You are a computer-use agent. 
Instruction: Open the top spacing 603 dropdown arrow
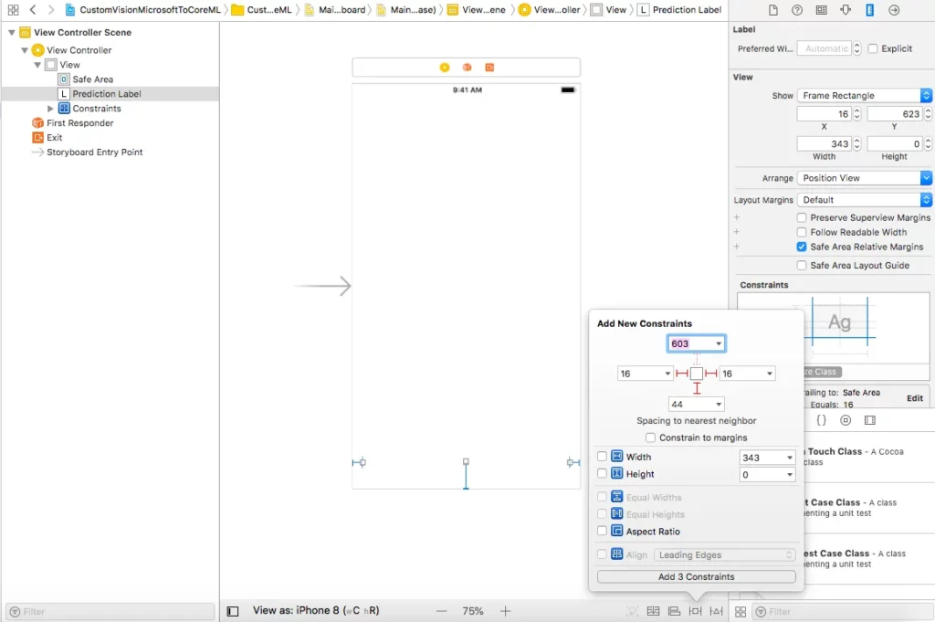coord(719,343)
